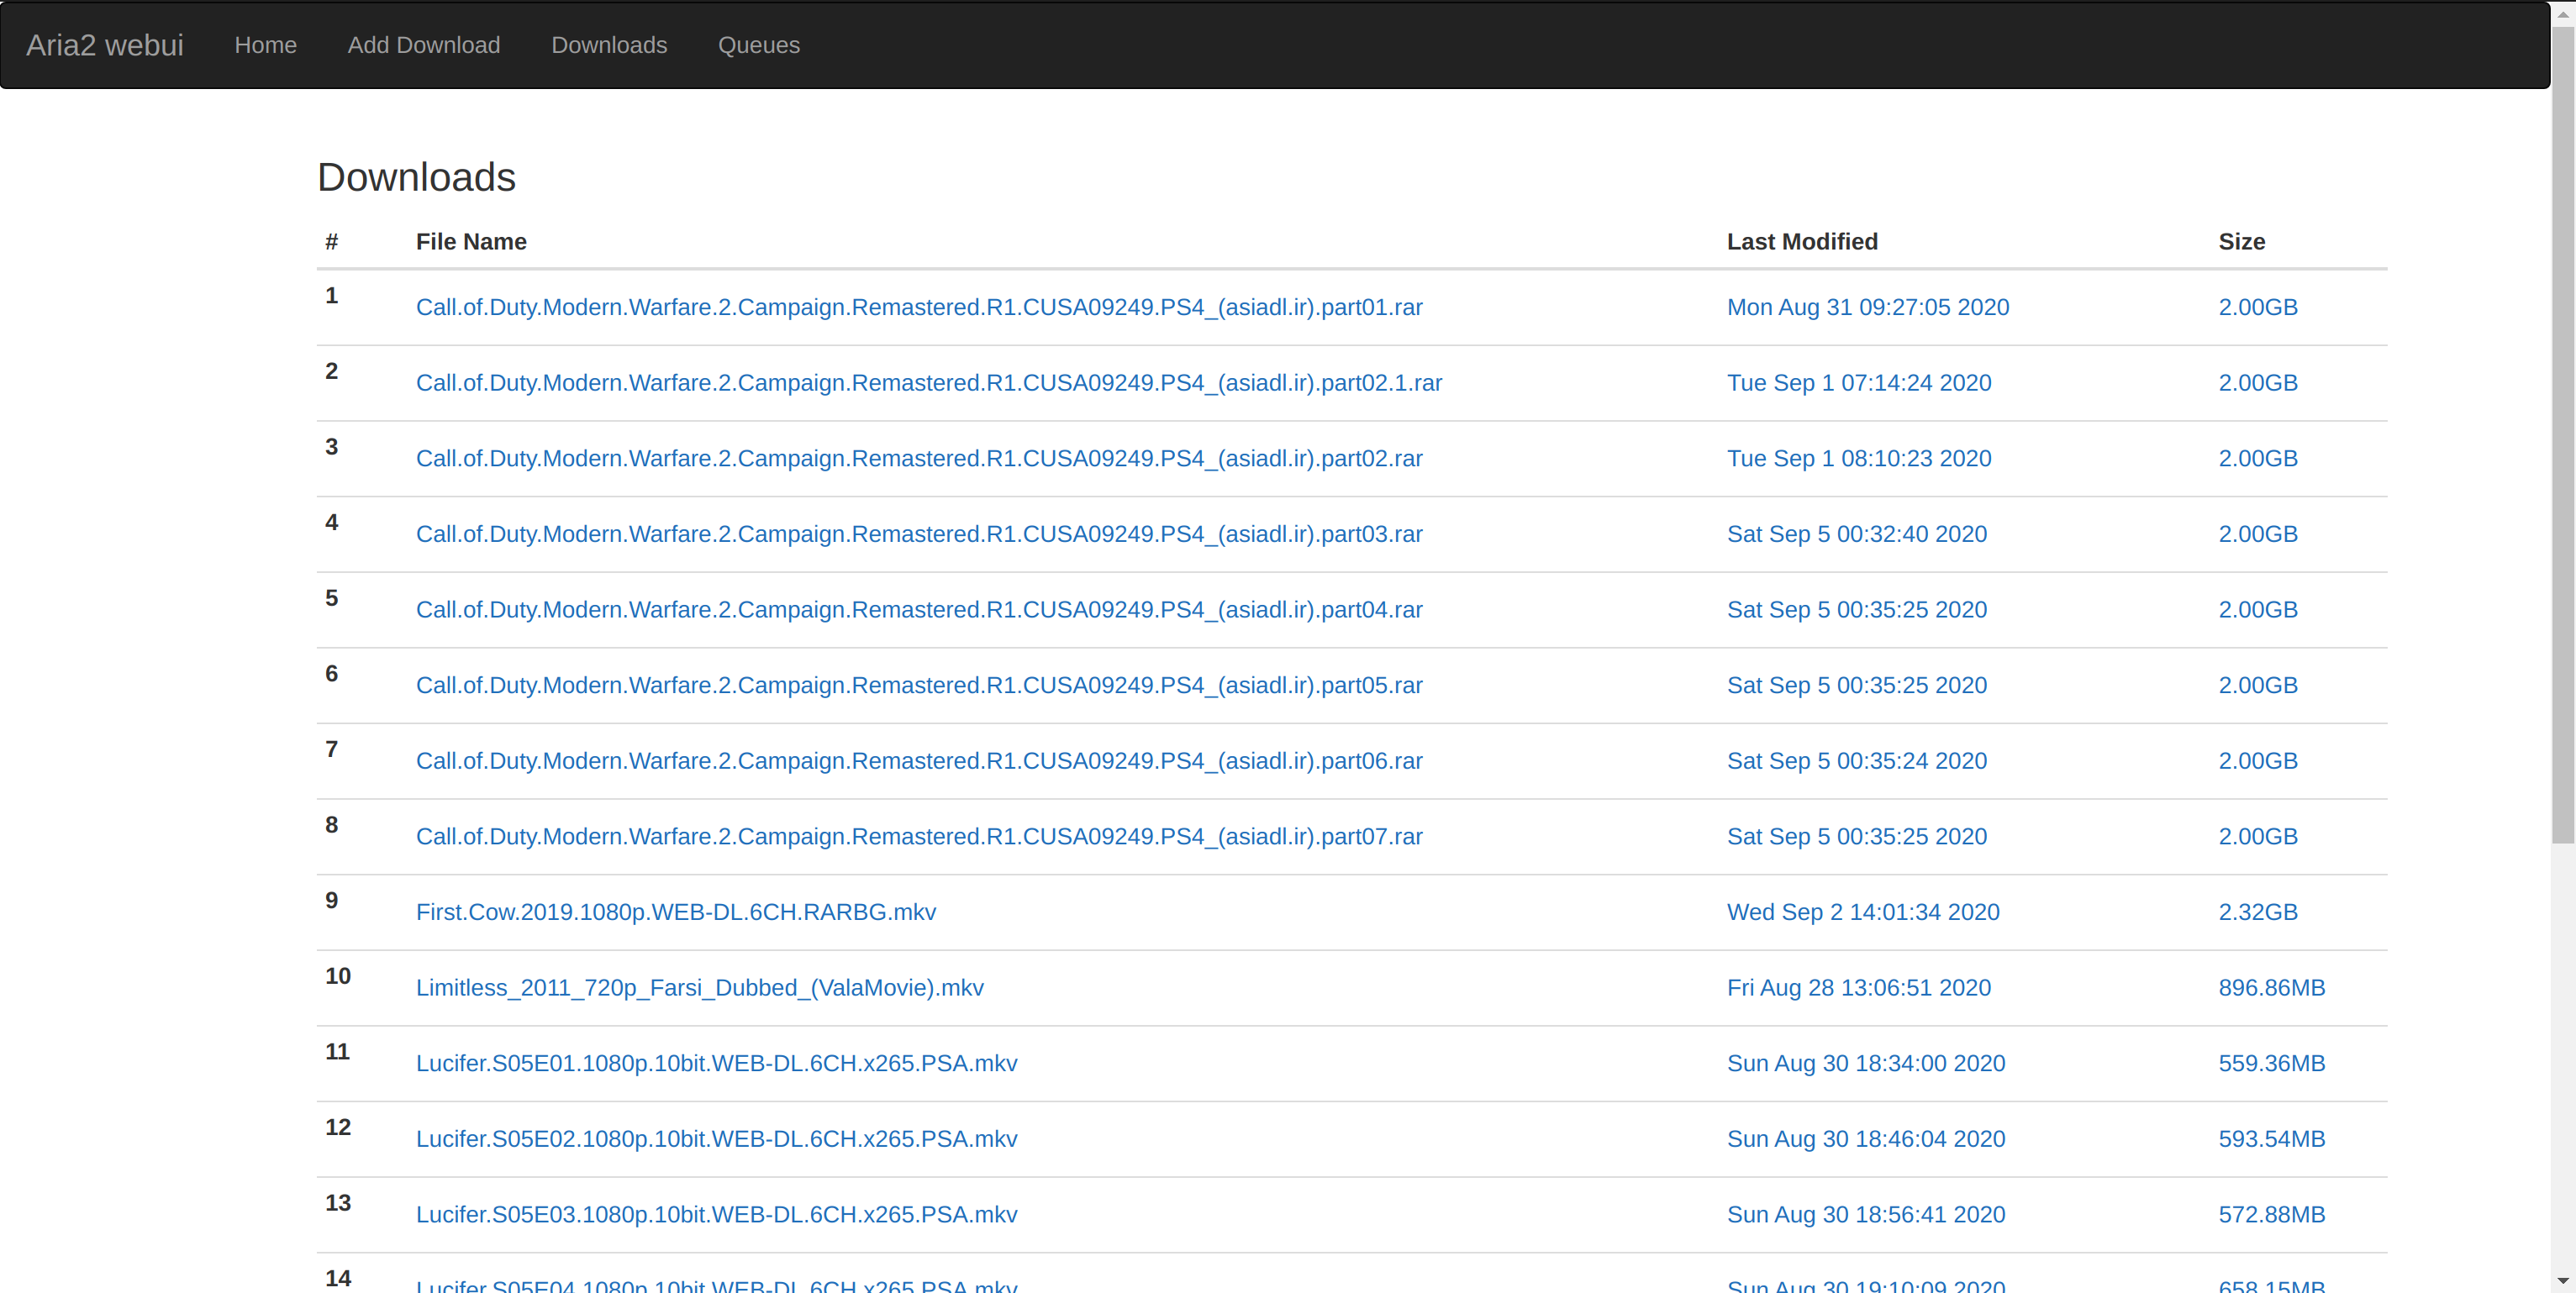Open Lucifer S05E01 mkv link
2576x1293 pixels.
716,1063
